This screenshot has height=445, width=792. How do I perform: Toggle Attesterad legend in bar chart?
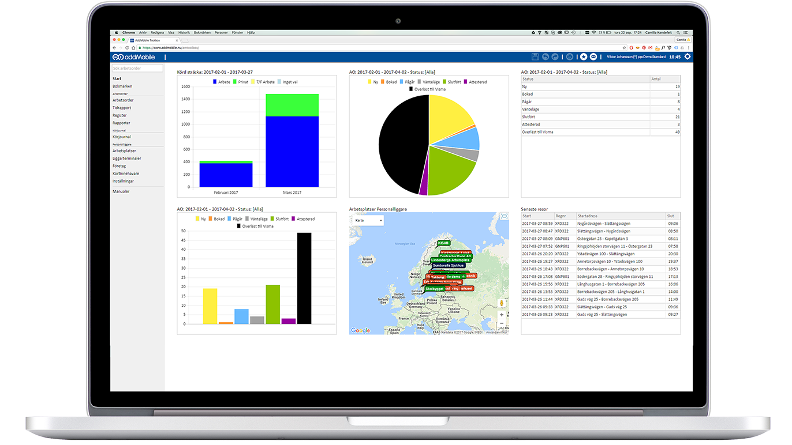click(x=302, y=219)
